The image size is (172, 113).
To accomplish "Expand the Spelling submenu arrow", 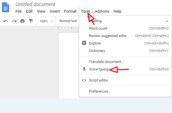I will (167, 21).
